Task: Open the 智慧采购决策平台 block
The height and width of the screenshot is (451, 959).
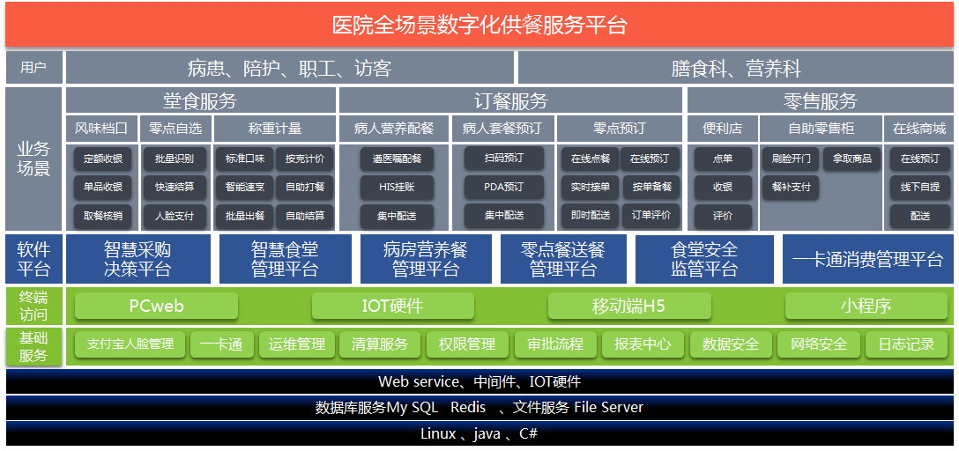Action: [138, 259]
